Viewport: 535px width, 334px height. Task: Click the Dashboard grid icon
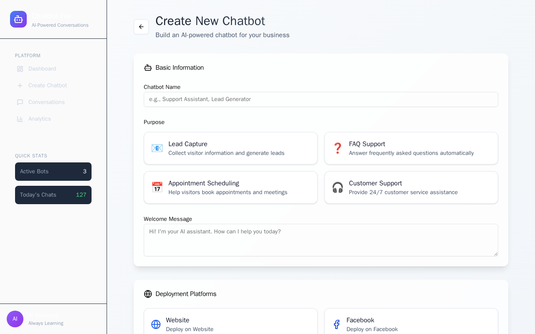point(20,69)
